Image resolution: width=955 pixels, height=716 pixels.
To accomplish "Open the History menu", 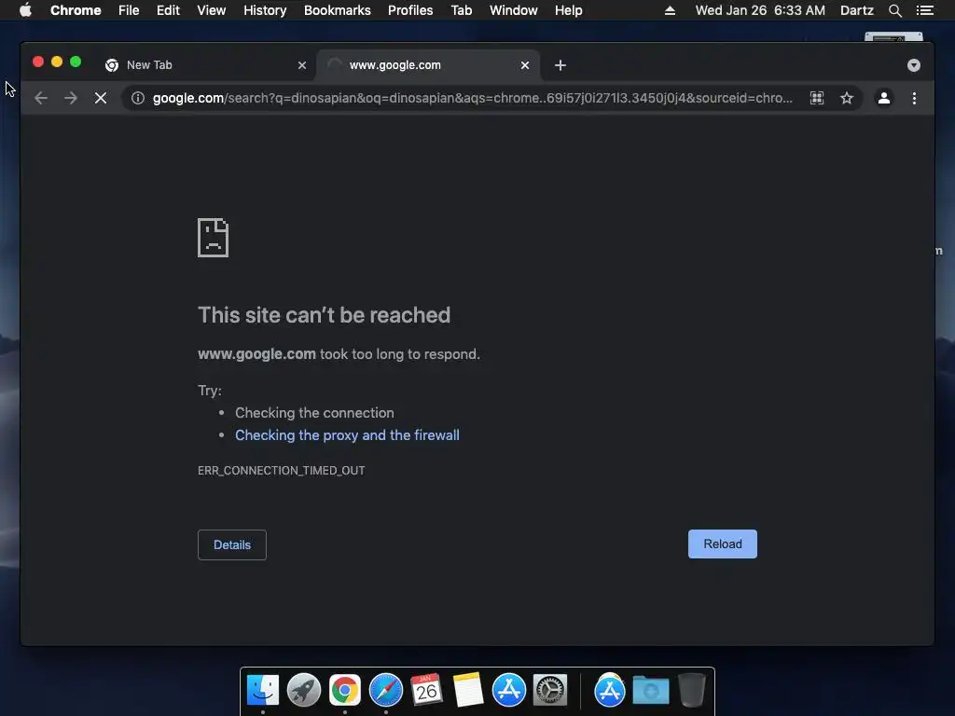I will [x=265, y=10].
